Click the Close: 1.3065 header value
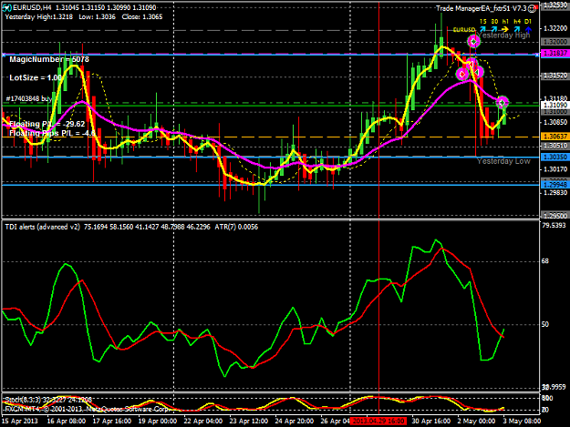Viewport: 570px width, 427px height. pos(142,16)
